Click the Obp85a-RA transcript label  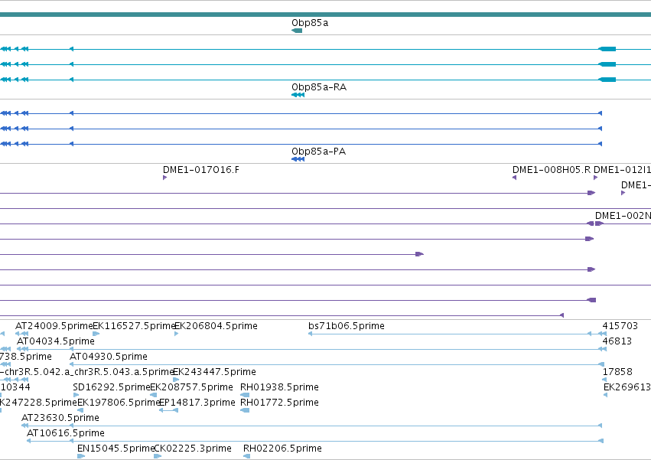(x=319, y=87)
